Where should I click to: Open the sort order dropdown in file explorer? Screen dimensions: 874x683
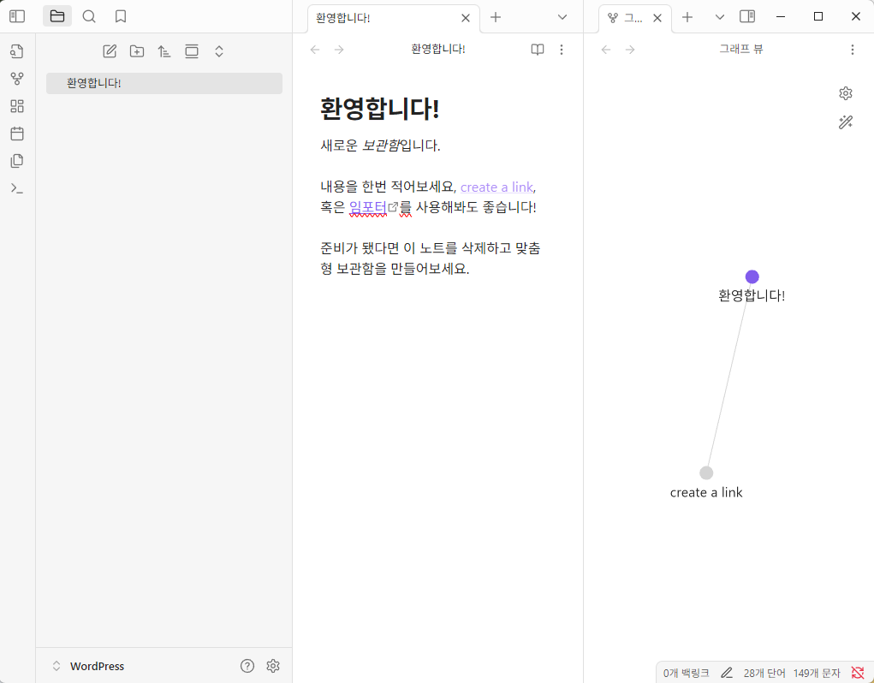pyautogui.click(x=164, y=50)
